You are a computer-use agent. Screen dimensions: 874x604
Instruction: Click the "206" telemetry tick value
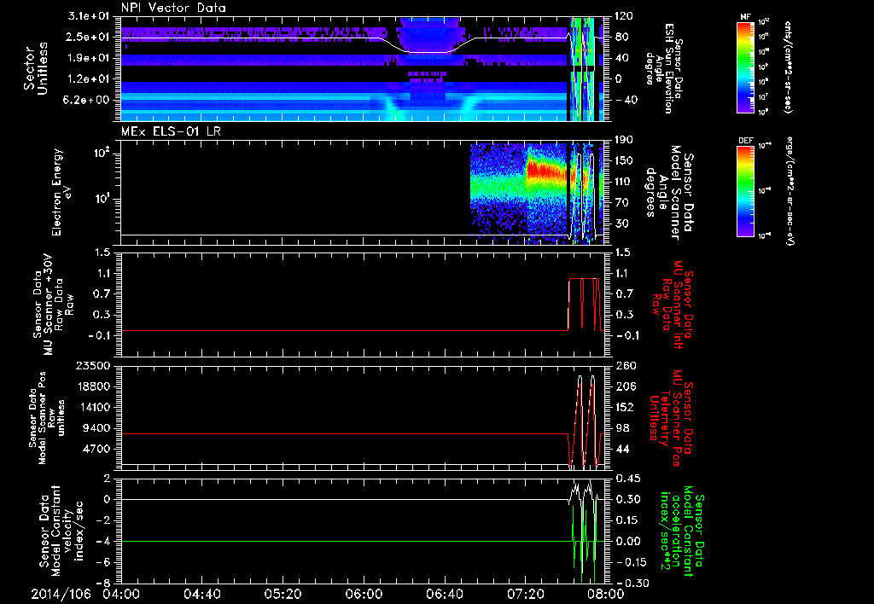coord(624,386)
